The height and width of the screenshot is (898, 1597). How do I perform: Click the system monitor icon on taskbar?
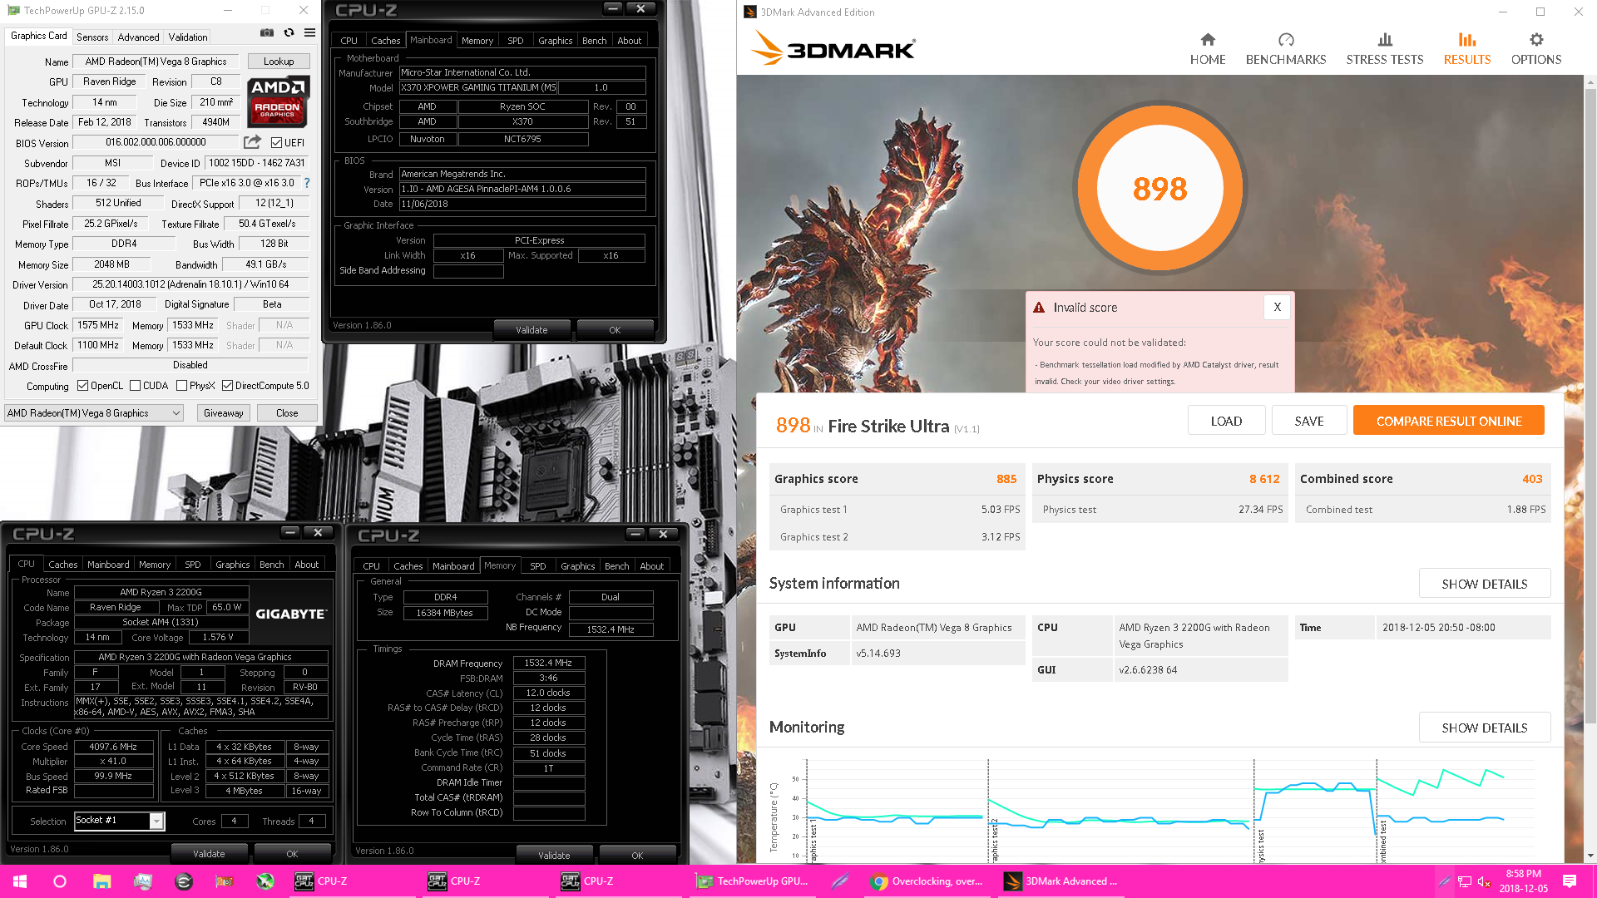(142, 881)
